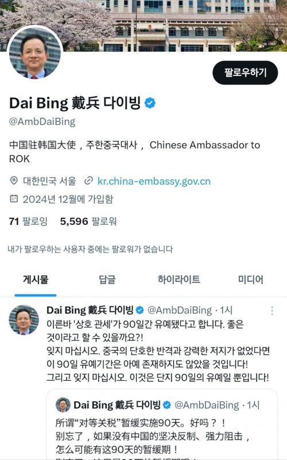The image size is (287, 460).
Task: Click the quoted tweet's small avatar
Action: pos(63,405)
